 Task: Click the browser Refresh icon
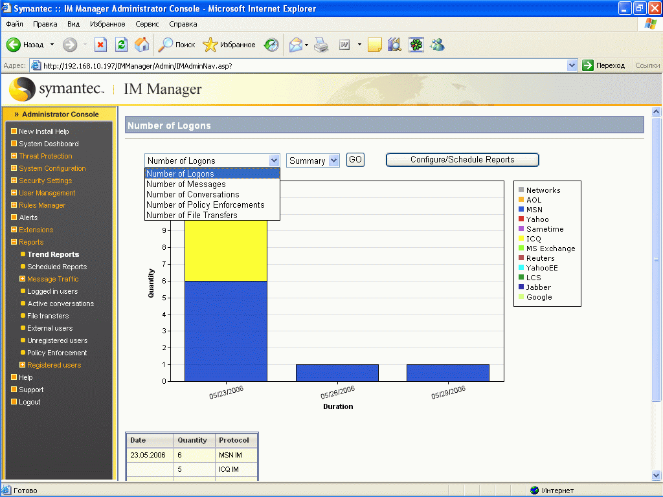point(121,45)
